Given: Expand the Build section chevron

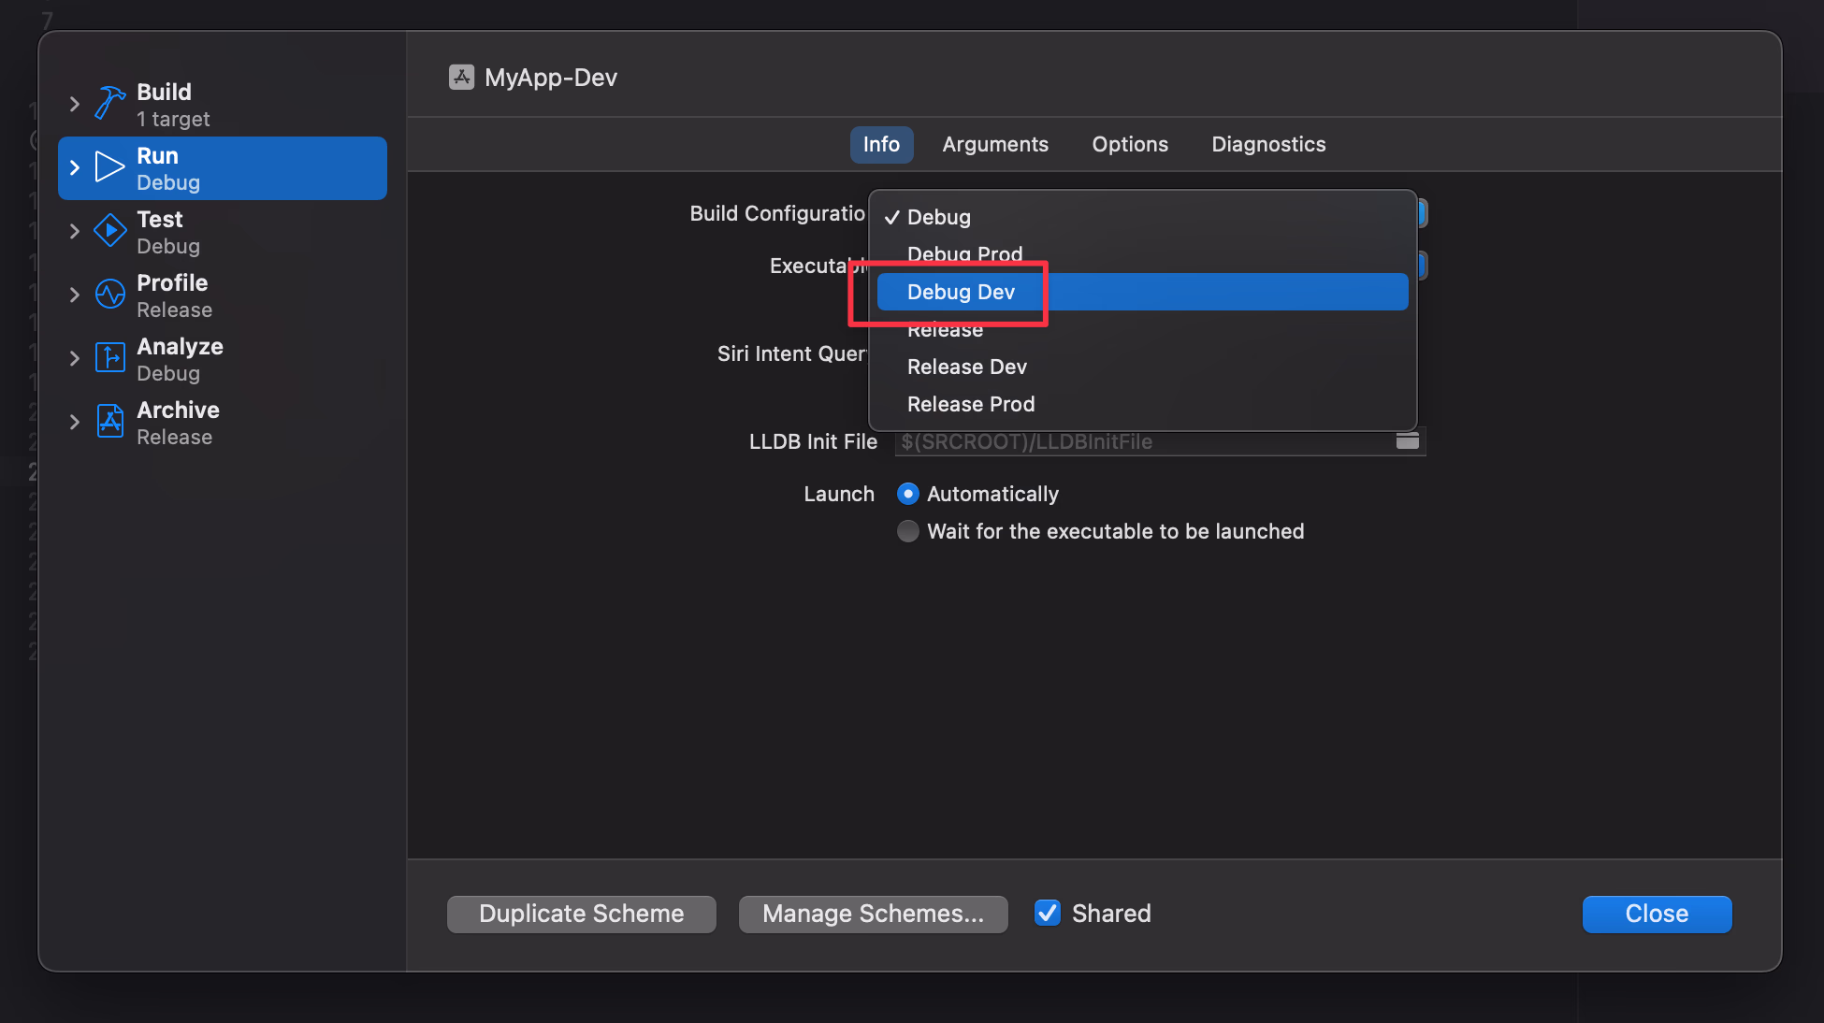Looking at the screenshot, I should pyautogui.click(x=75, y=104).
